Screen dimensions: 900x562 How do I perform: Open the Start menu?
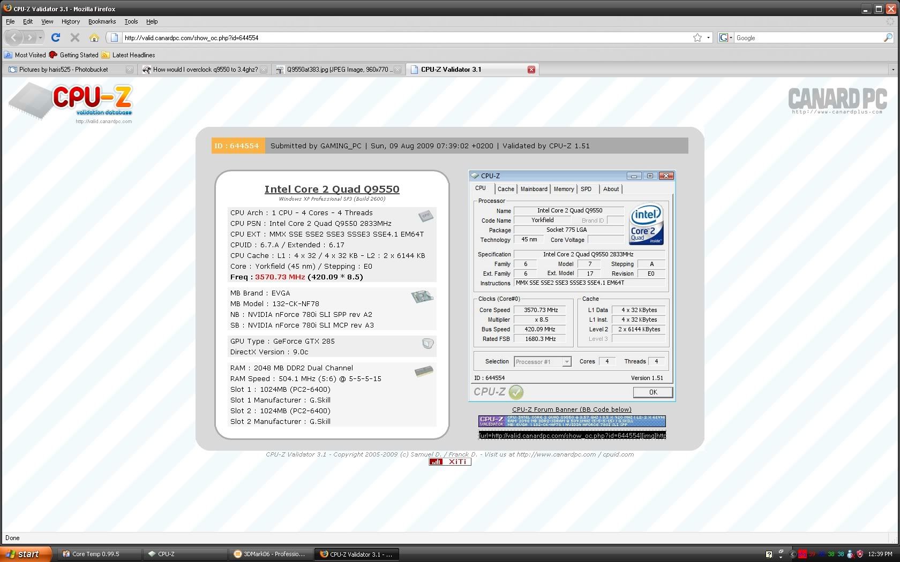(26, 555)
